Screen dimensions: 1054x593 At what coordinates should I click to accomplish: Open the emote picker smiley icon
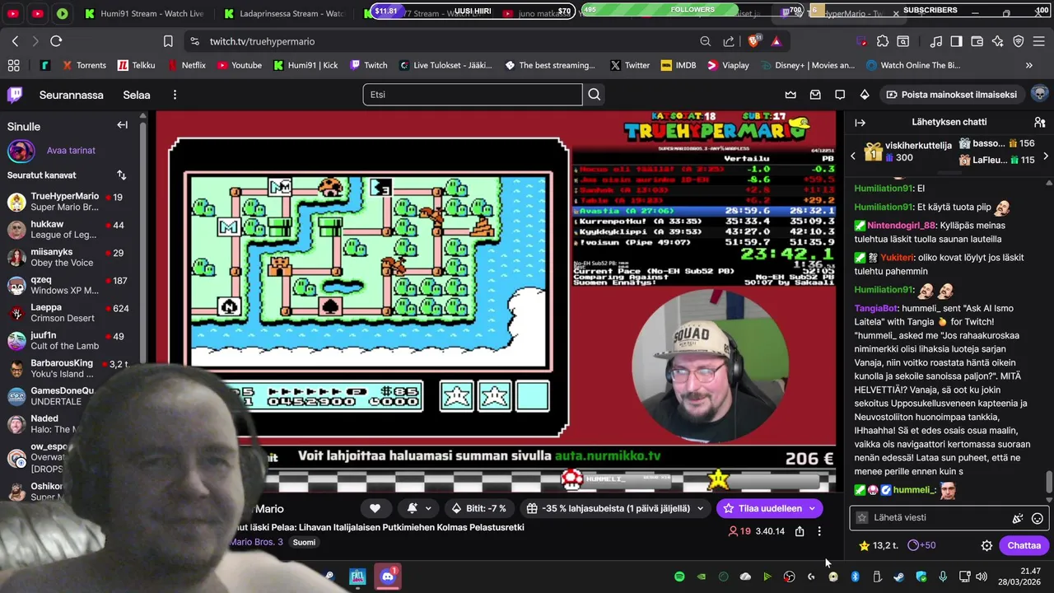tap(1038, 518)
